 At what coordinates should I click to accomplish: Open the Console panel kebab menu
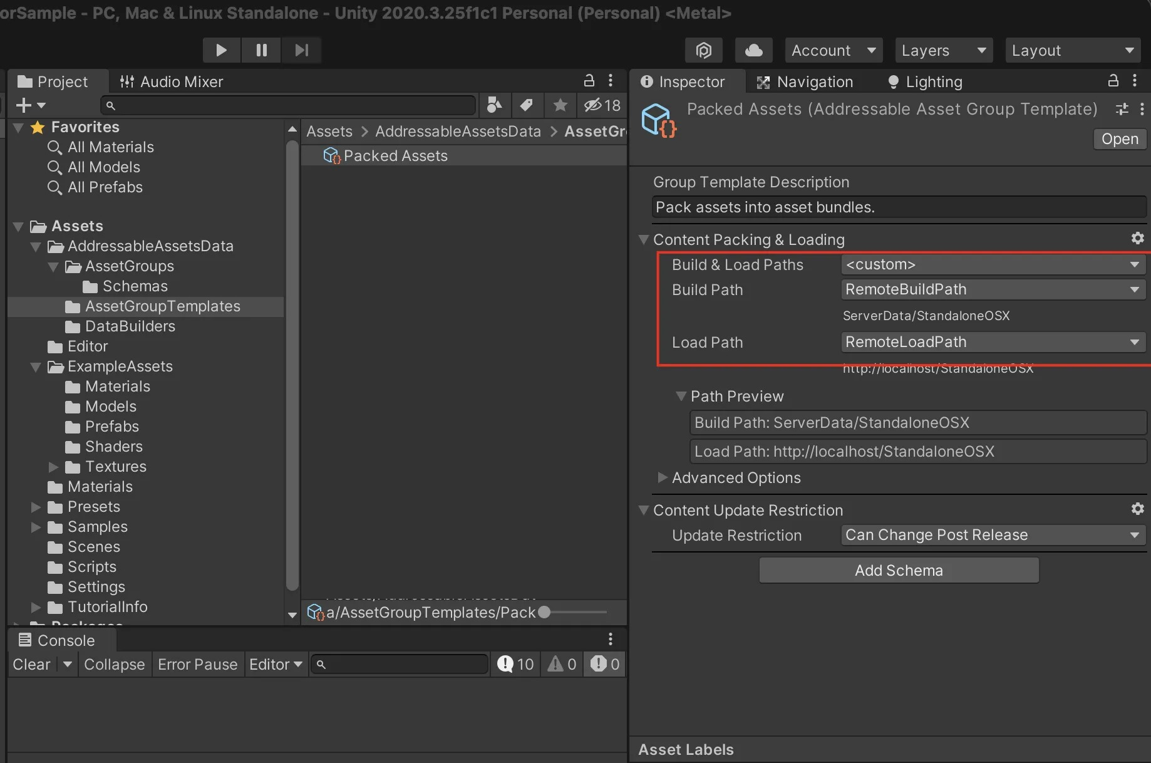click(x=611, y=639)
